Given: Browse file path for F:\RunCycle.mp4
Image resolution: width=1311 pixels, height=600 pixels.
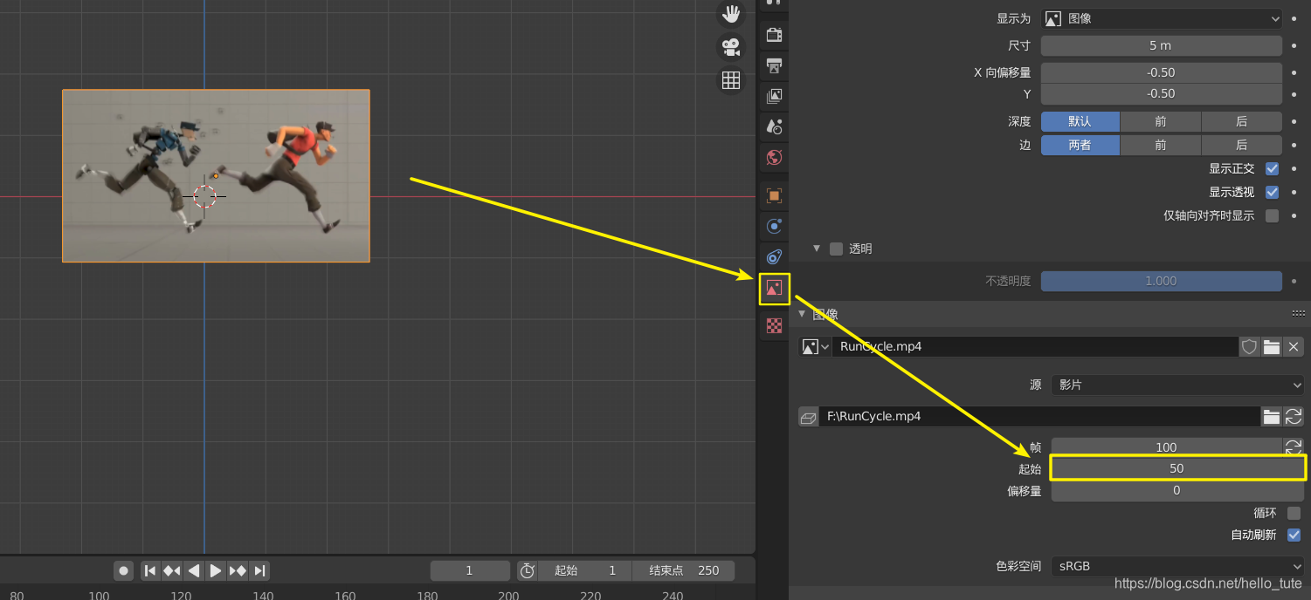Looking at the screenshot, I should click(x=1272, y=417).
